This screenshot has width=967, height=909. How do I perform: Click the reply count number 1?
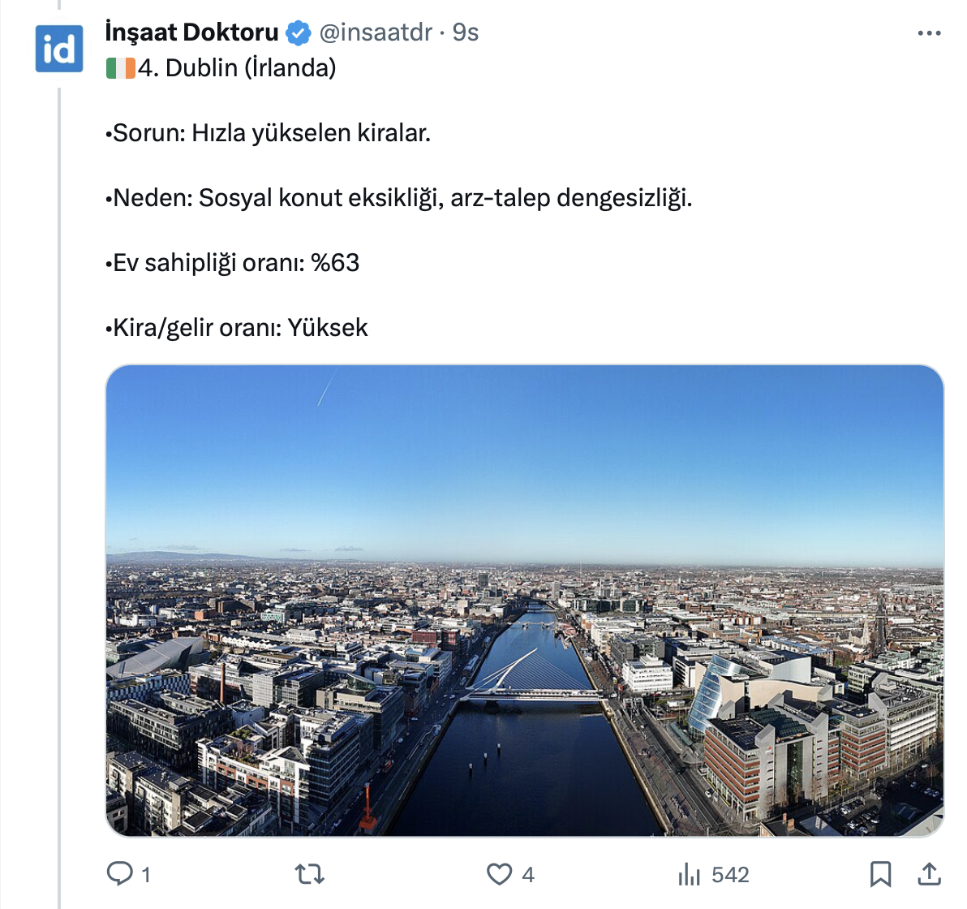coord(146,875)
